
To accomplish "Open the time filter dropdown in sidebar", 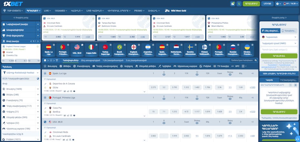I will [x=21, y=73].
